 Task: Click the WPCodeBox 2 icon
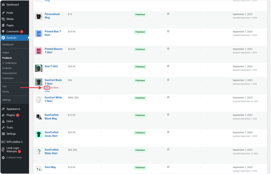pos(3,142)
